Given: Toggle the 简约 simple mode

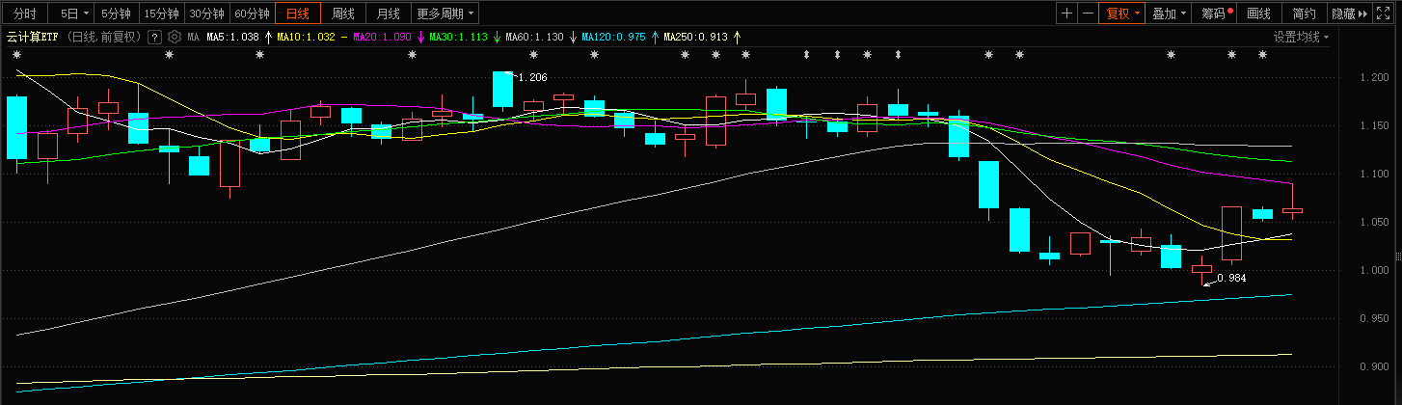Looking at the screenshot, I should [1304, 13].
